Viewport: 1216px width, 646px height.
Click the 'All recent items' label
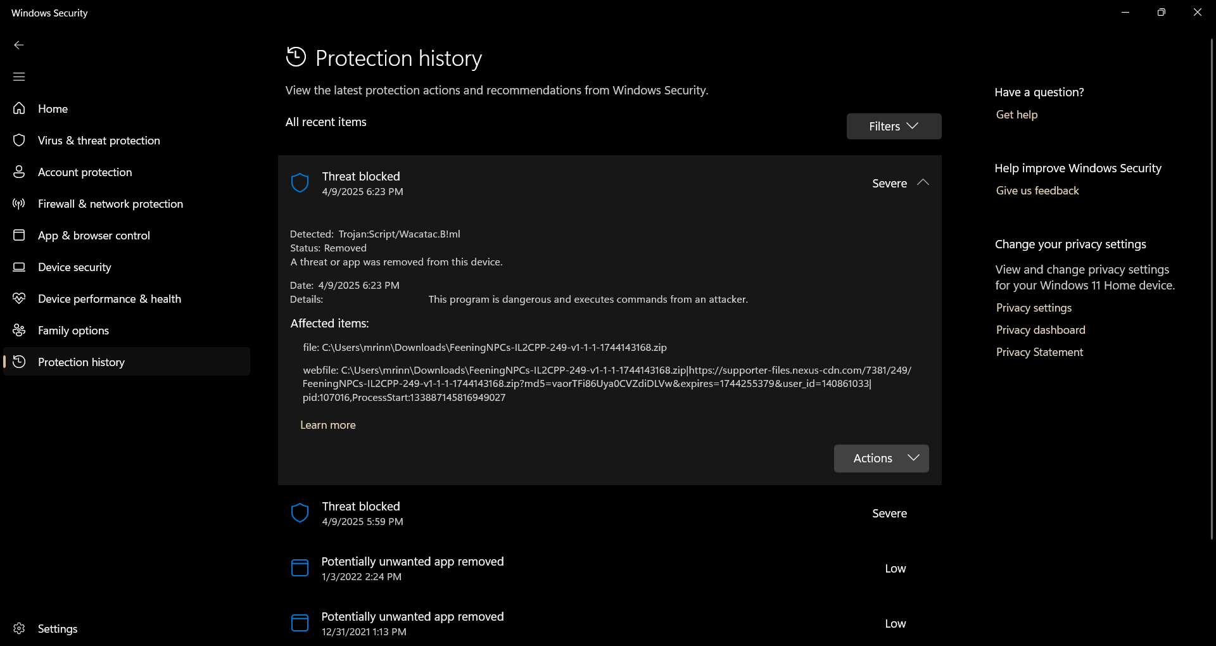click(326, 122)
